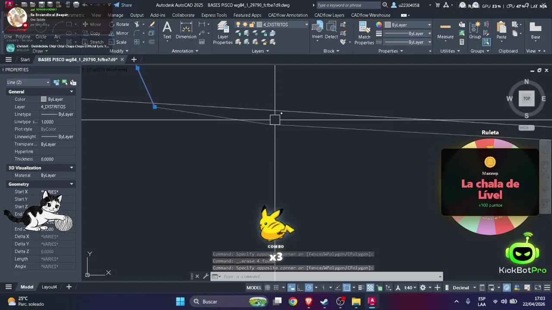Select the Rotate tool in Modify panel
Image resolution: width=552 pixels, height=310 pixels.
tap(119, 25)
